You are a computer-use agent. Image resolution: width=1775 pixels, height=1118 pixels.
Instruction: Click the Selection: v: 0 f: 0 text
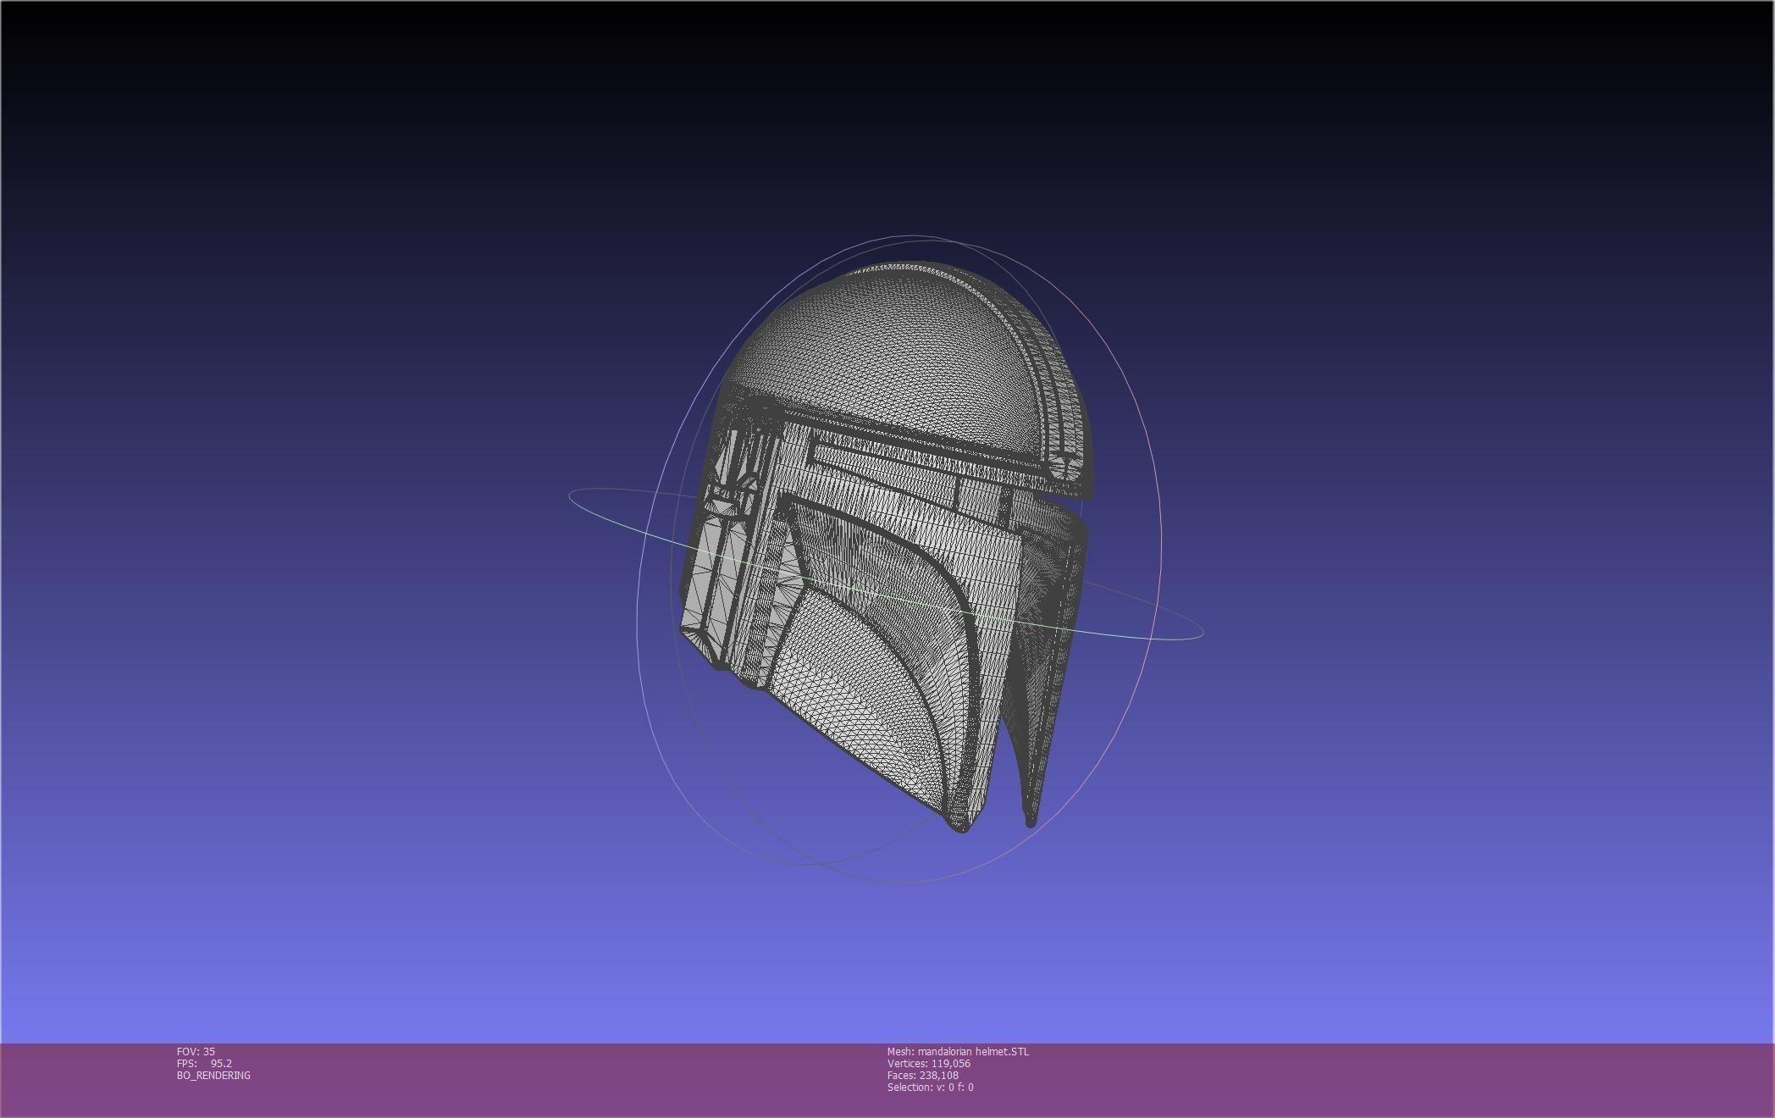931,1087
